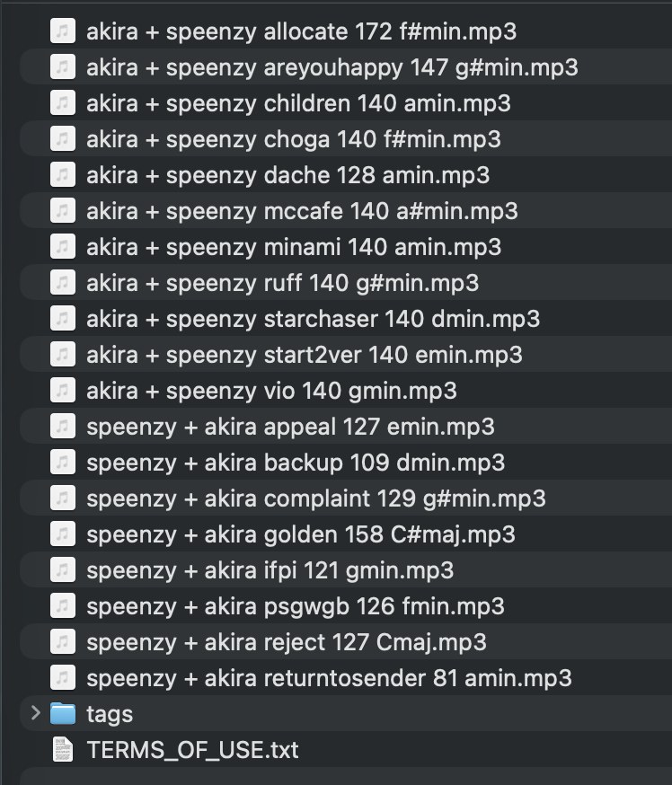Click the 'TERMS_OF_USE.txt' file name
Image resolution: width=672 pixels, height=785 pixels.
(x=192, y=750)
